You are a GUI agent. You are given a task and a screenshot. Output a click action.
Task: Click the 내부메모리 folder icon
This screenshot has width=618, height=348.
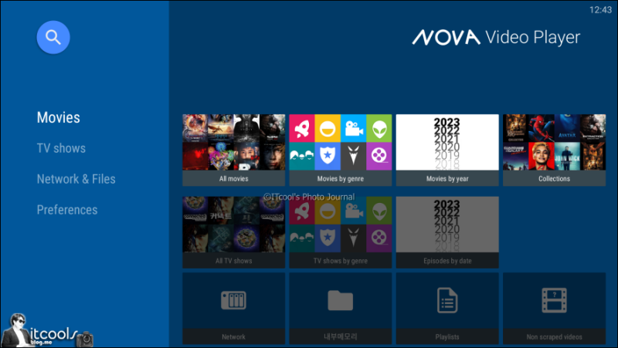pos(341,300)
